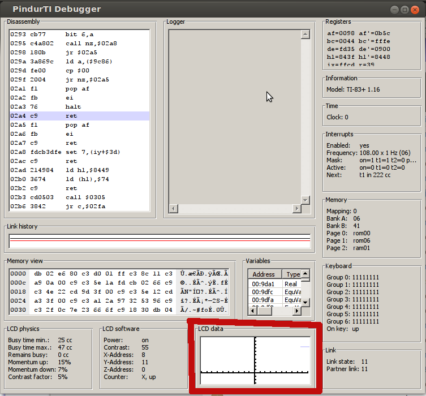The width and height of the screenshot is (426, 396).
Task: Click the empty Logger output area
Action: (x=235, y=117)
